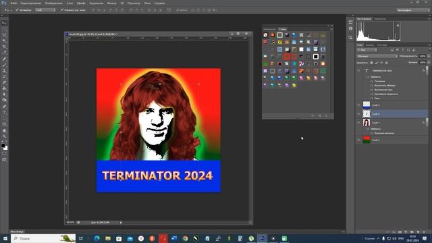Image resolution: width=432 pixels, height=243 pixels.
Task: Select the Blur tool
Action: 4,94
